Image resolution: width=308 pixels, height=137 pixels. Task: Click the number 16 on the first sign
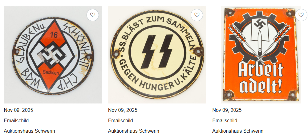point(54,35)
